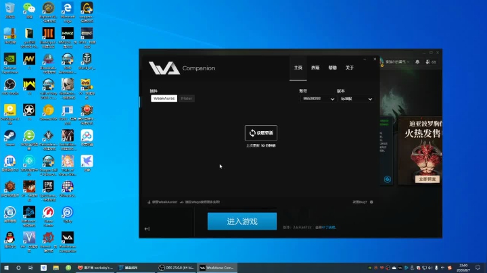Image resolution: width=487 pixels, height=273 pixels.
Task: Open the Recycle Bin desktop icon
Action: (10, 10)
